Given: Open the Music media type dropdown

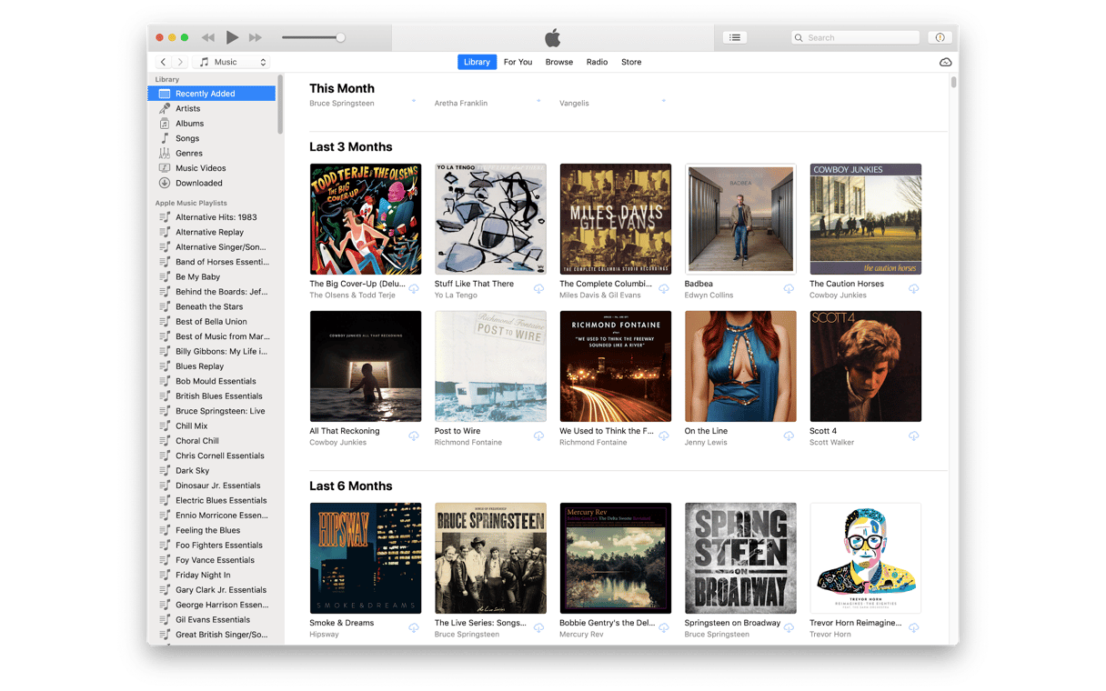Looking at the screenshot, I should click(232, 62).
